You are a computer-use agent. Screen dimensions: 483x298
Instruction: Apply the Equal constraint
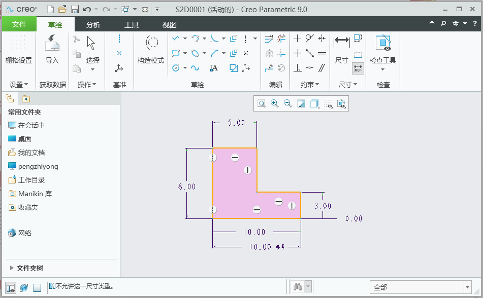pos(322,53)
